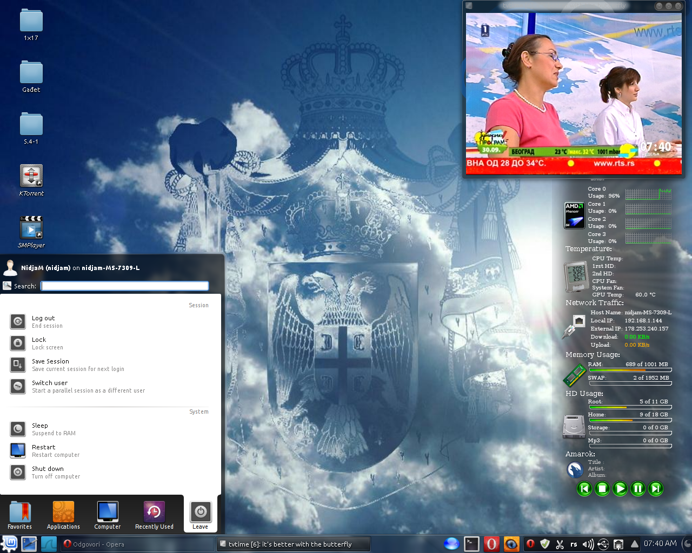Image resolution: width=692 pixels, height=553 pixels.
Task: Switch to the Applications launcher tab
Action: pos(63,515)
